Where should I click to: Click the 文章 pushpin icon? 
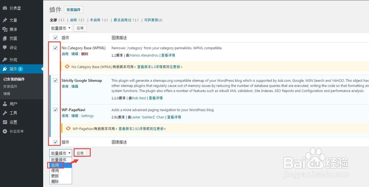click(x=5, y=20)
